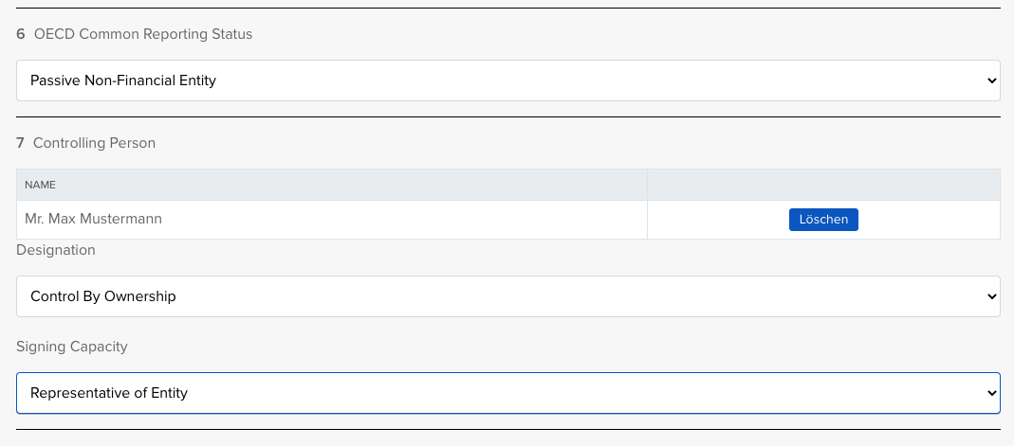The height and width of the screenshot is (446, 1014).
Task: Select the Mr. Max Mustermann row
Action: (x=332, y=219)
